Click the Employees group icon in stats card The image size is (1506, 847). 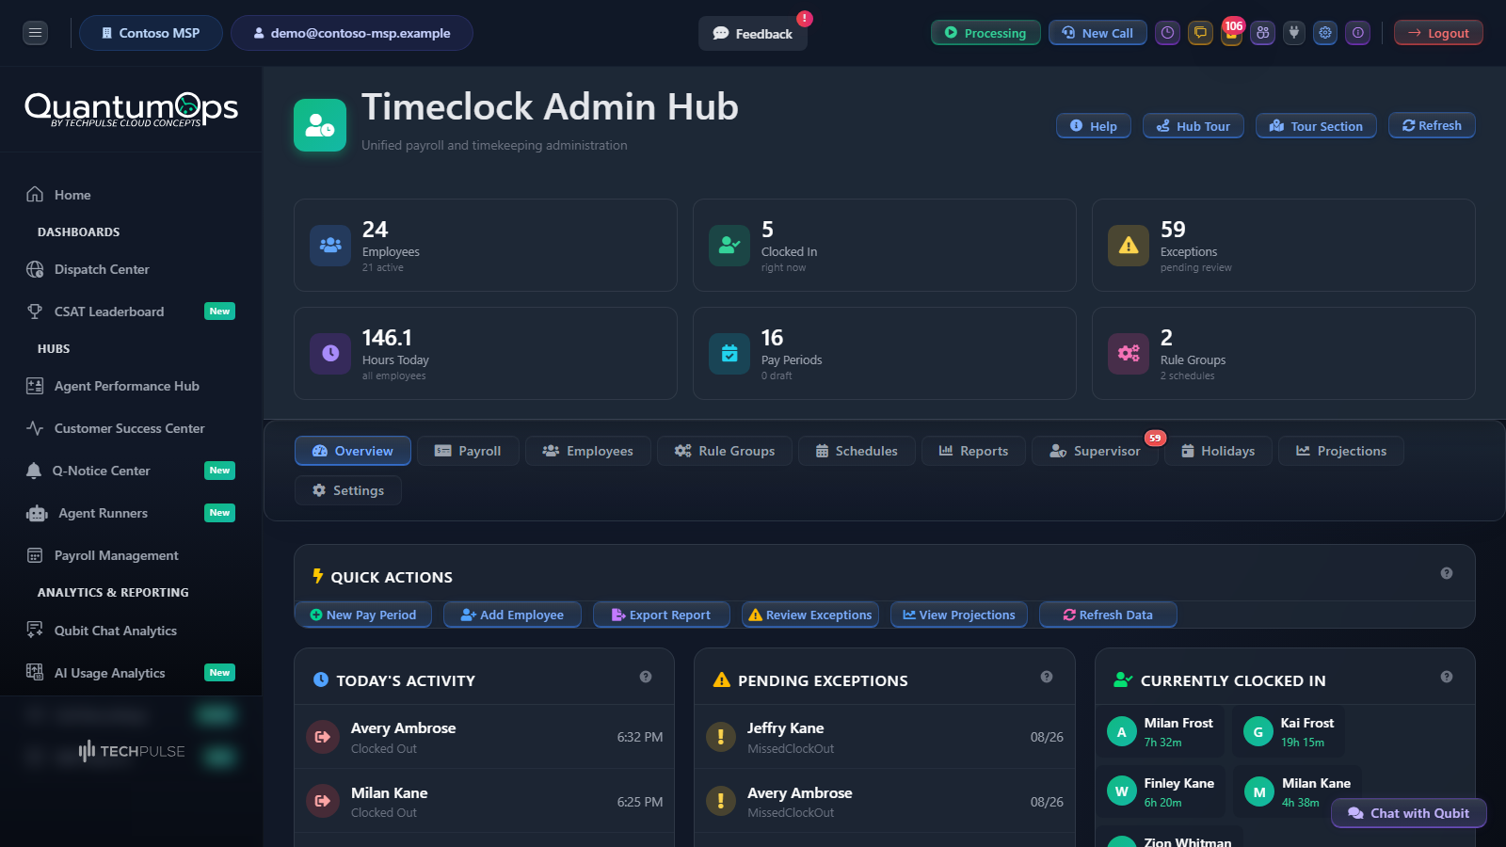pos(330,246)
